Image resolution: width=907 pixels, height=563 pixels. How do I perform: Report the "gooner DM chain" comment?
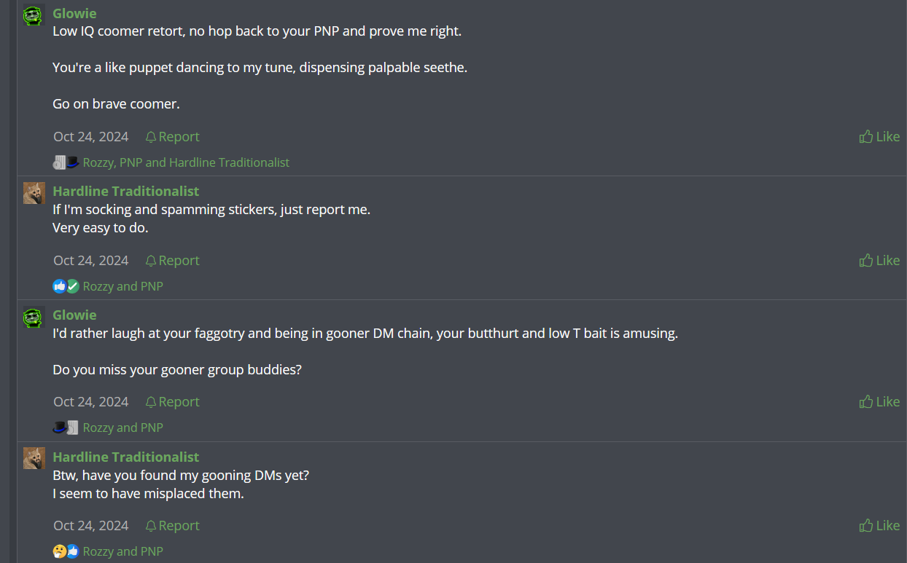coord(172,401)
